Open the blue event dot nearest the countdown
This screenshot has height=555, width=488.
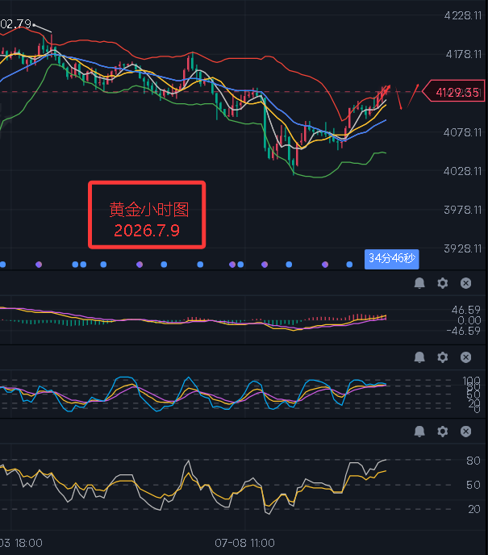point(349,265)
